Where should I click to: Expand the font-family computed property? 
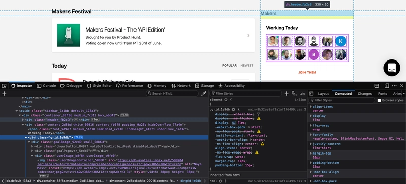(311, 135)
